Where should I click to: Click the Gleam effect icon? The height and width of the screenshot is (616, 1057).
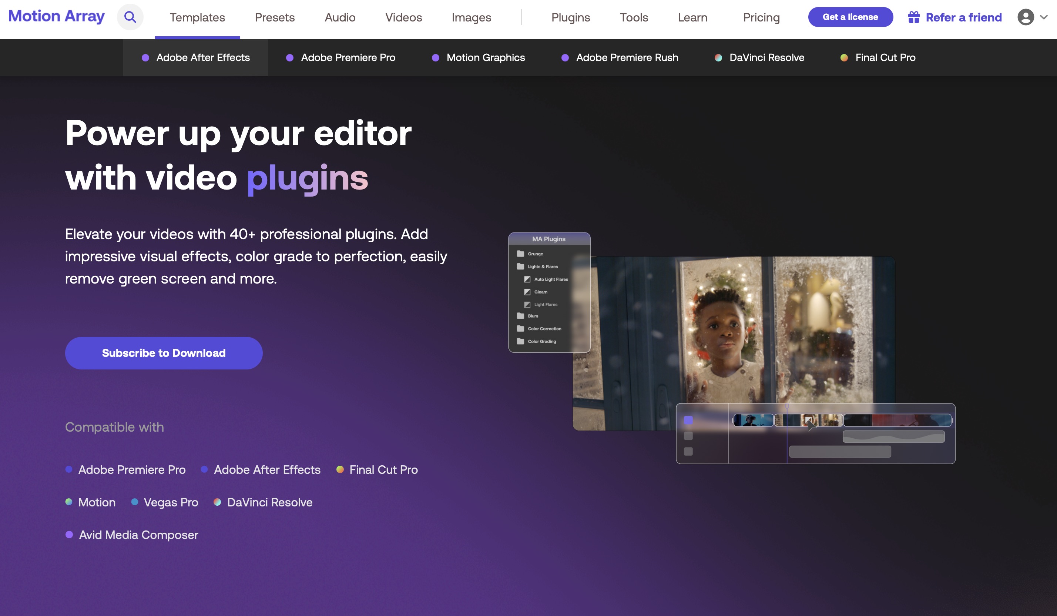(x=527, y=292)
